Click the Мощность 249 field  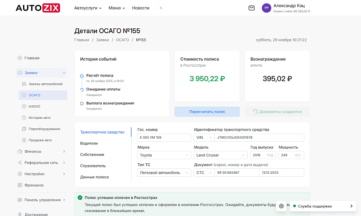(x=291, y=155)
